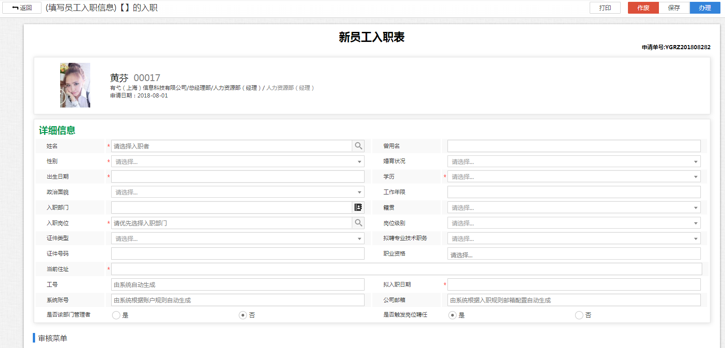Image resolution: width=725 pixels, height=348 pixels.
Task: Select 否 for 是否触发岗位聘任
Action: [579, 315]
